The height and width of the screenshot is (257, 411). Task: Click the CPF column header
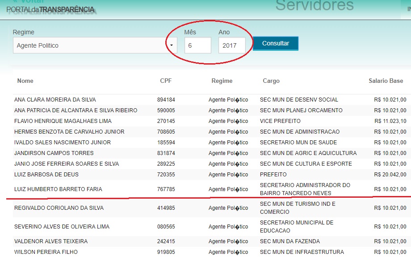click(166, 81)
